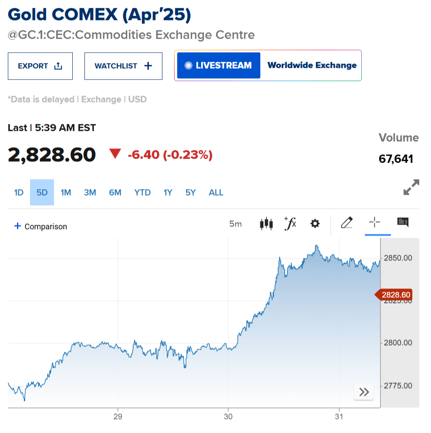
Task: Click the 2828.60 current price marker
Action: (395, 295)
